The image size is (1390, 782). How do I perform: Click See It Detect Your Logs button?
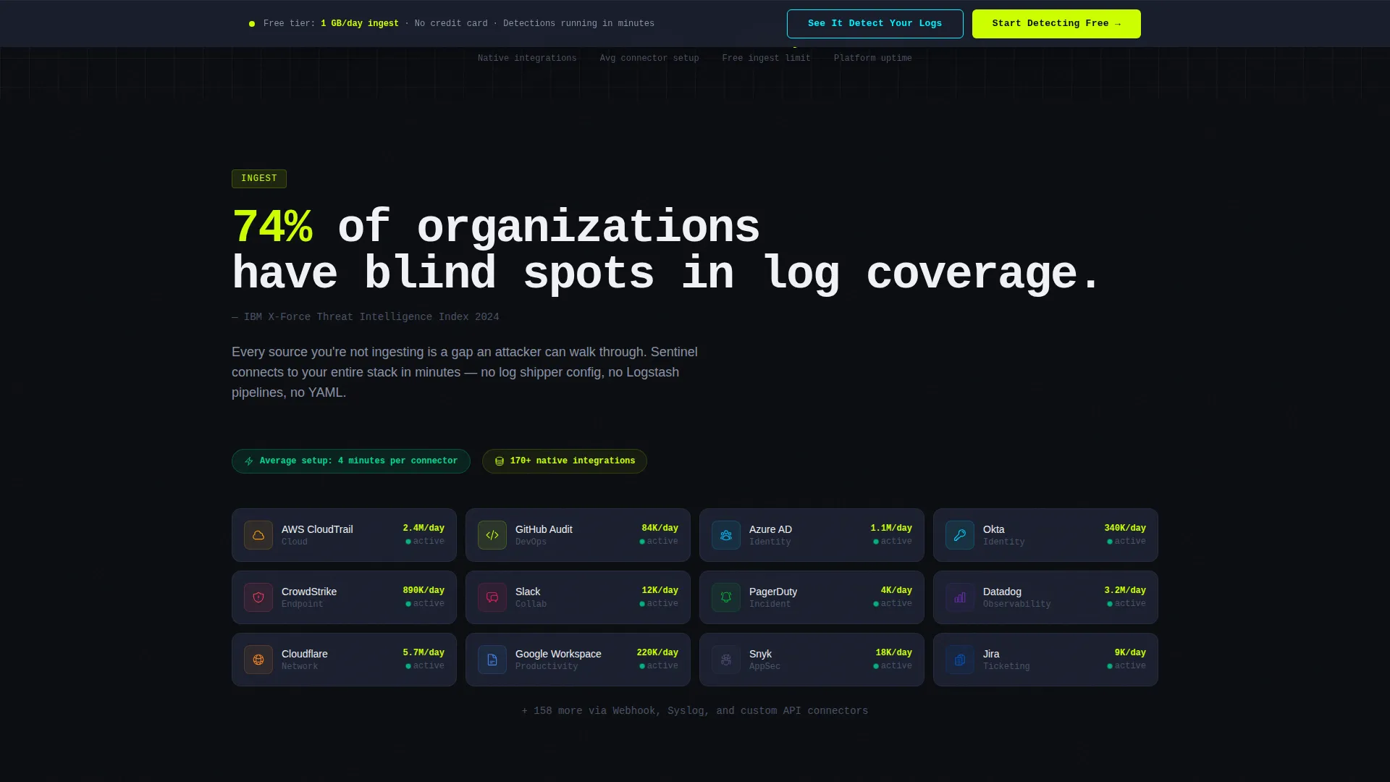(875, 24)
